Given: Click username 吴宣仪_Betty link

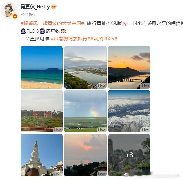Looking at the screenshot, I should pos(35,7).
